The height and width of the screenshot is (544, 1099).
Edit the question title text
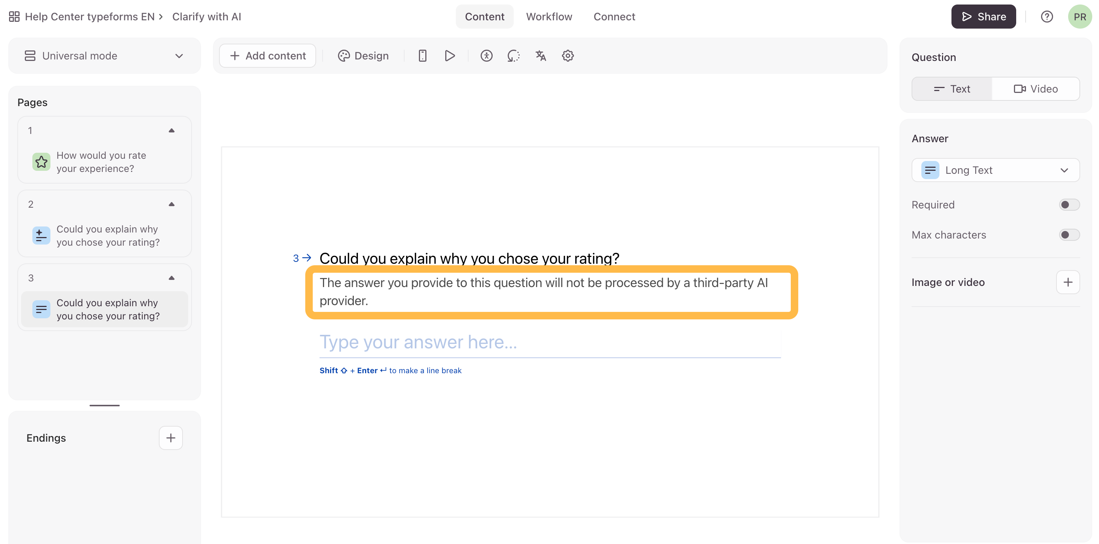469,258
